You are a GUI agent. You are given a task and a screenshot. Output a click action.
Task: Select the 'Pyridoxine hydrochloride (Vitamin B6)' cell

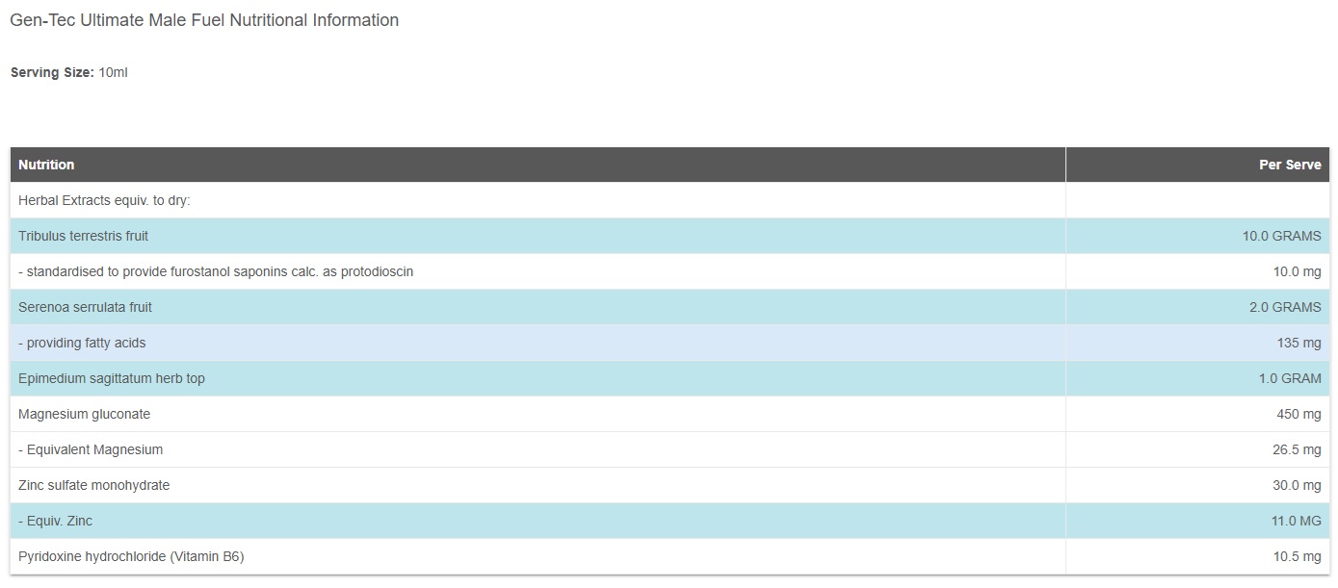pos(538,556)
